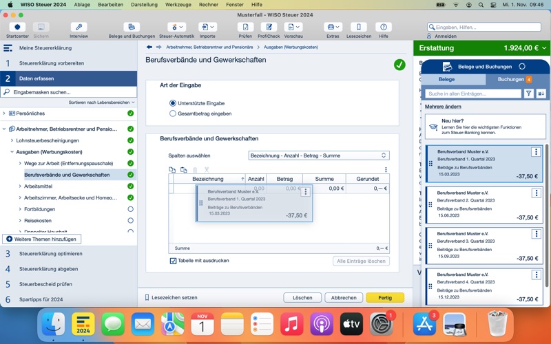Click the Fertig button
551x344 pixels.
[x=385, y=298]
